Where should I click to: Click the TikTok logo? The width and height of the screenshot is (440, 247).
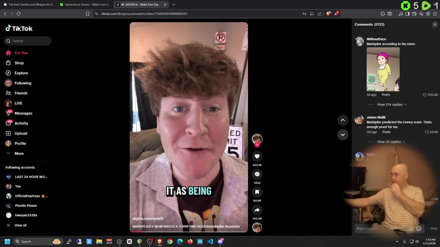pos(19,28)
